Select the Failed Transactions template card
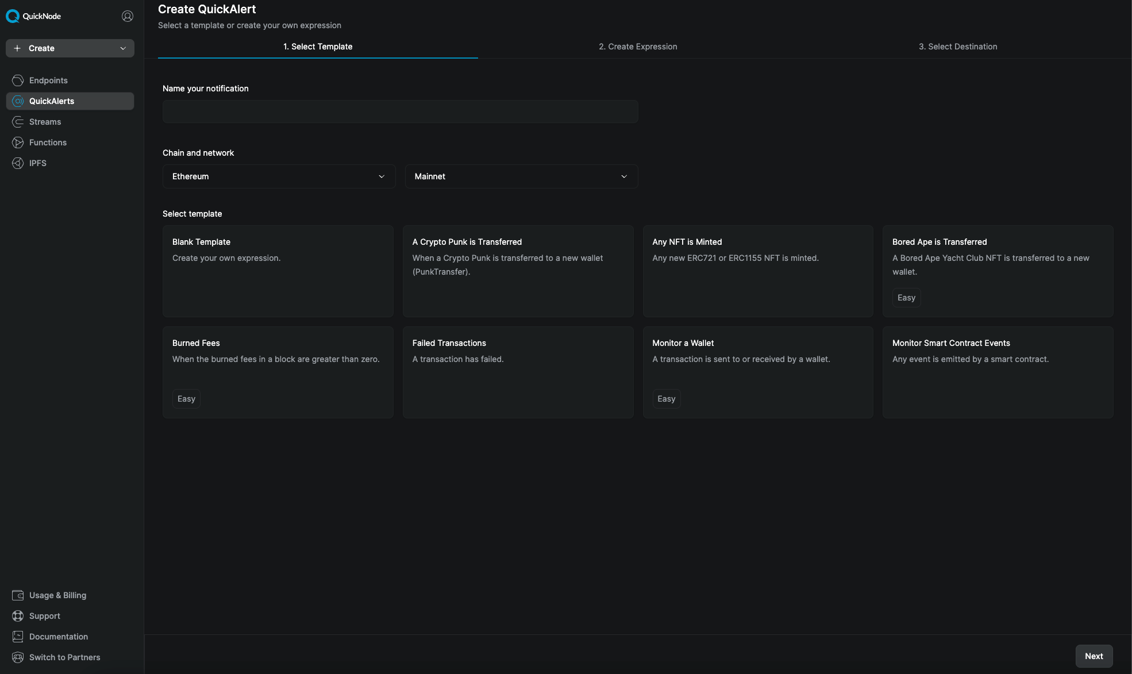Screen dimensions: 1132x674 (518, 372)
